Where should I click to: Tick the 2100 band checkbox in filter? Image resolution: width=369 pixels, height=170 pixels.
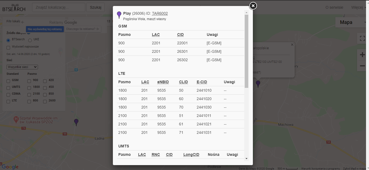click(29, 95)
